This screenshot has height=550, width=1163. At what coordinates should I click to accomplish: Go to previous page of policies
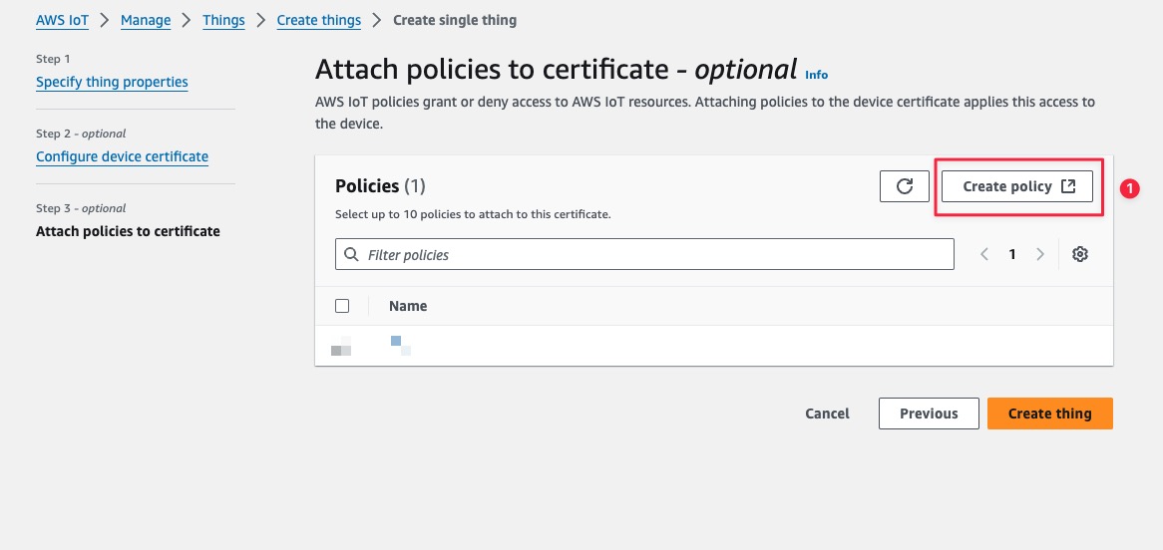(984, 254)
